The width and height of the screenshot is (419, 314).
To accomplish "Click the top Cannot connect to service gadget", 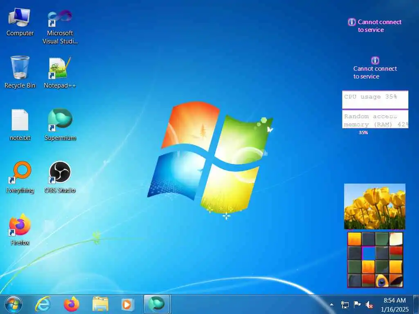I will click(375, 26).
